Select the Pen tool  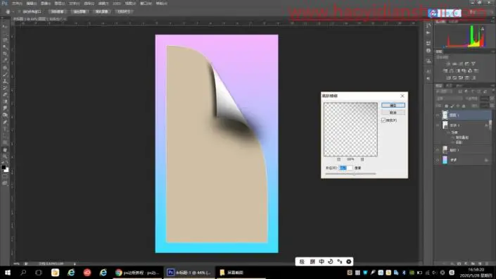point(5,122)
